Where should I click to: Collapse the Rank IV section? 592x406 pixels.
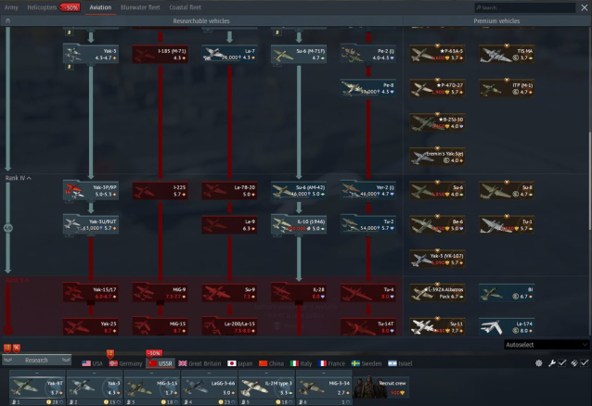17,177
